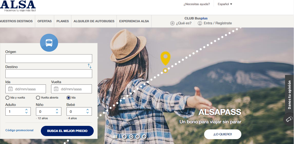Click the megaphone feedback icon

(289, 119)
